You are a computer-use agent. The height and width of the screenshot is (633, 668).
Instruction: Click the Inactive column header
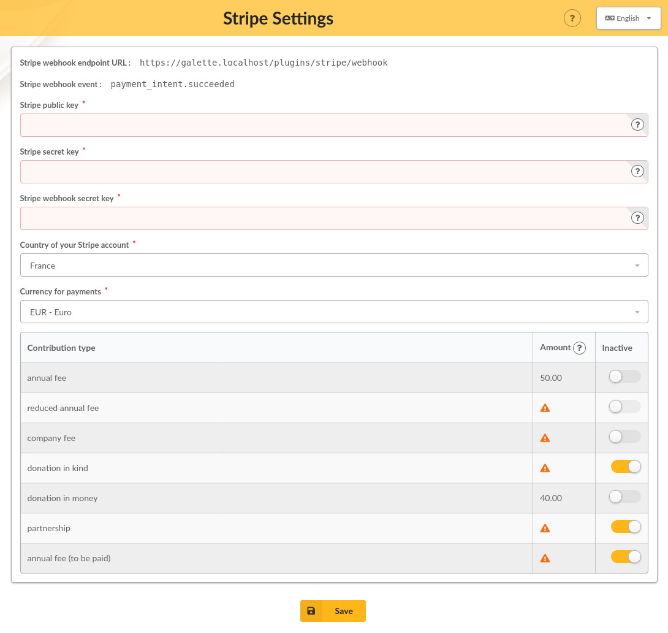[x=617, y=348]
